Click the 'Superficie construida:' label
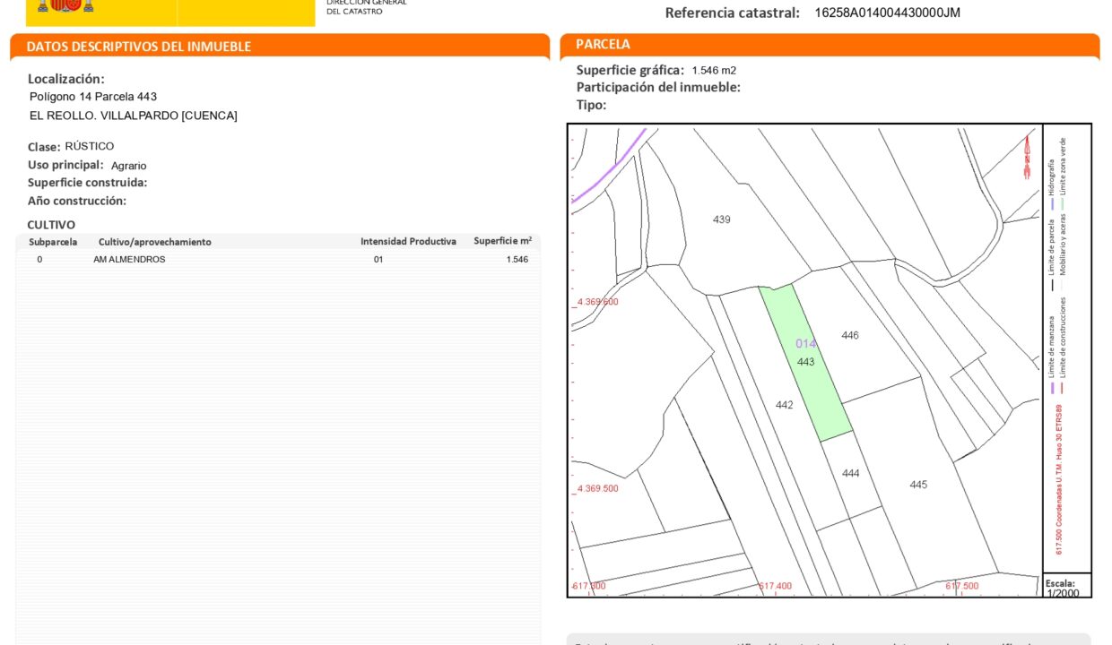1112x645 pixels. click(88, 183)
